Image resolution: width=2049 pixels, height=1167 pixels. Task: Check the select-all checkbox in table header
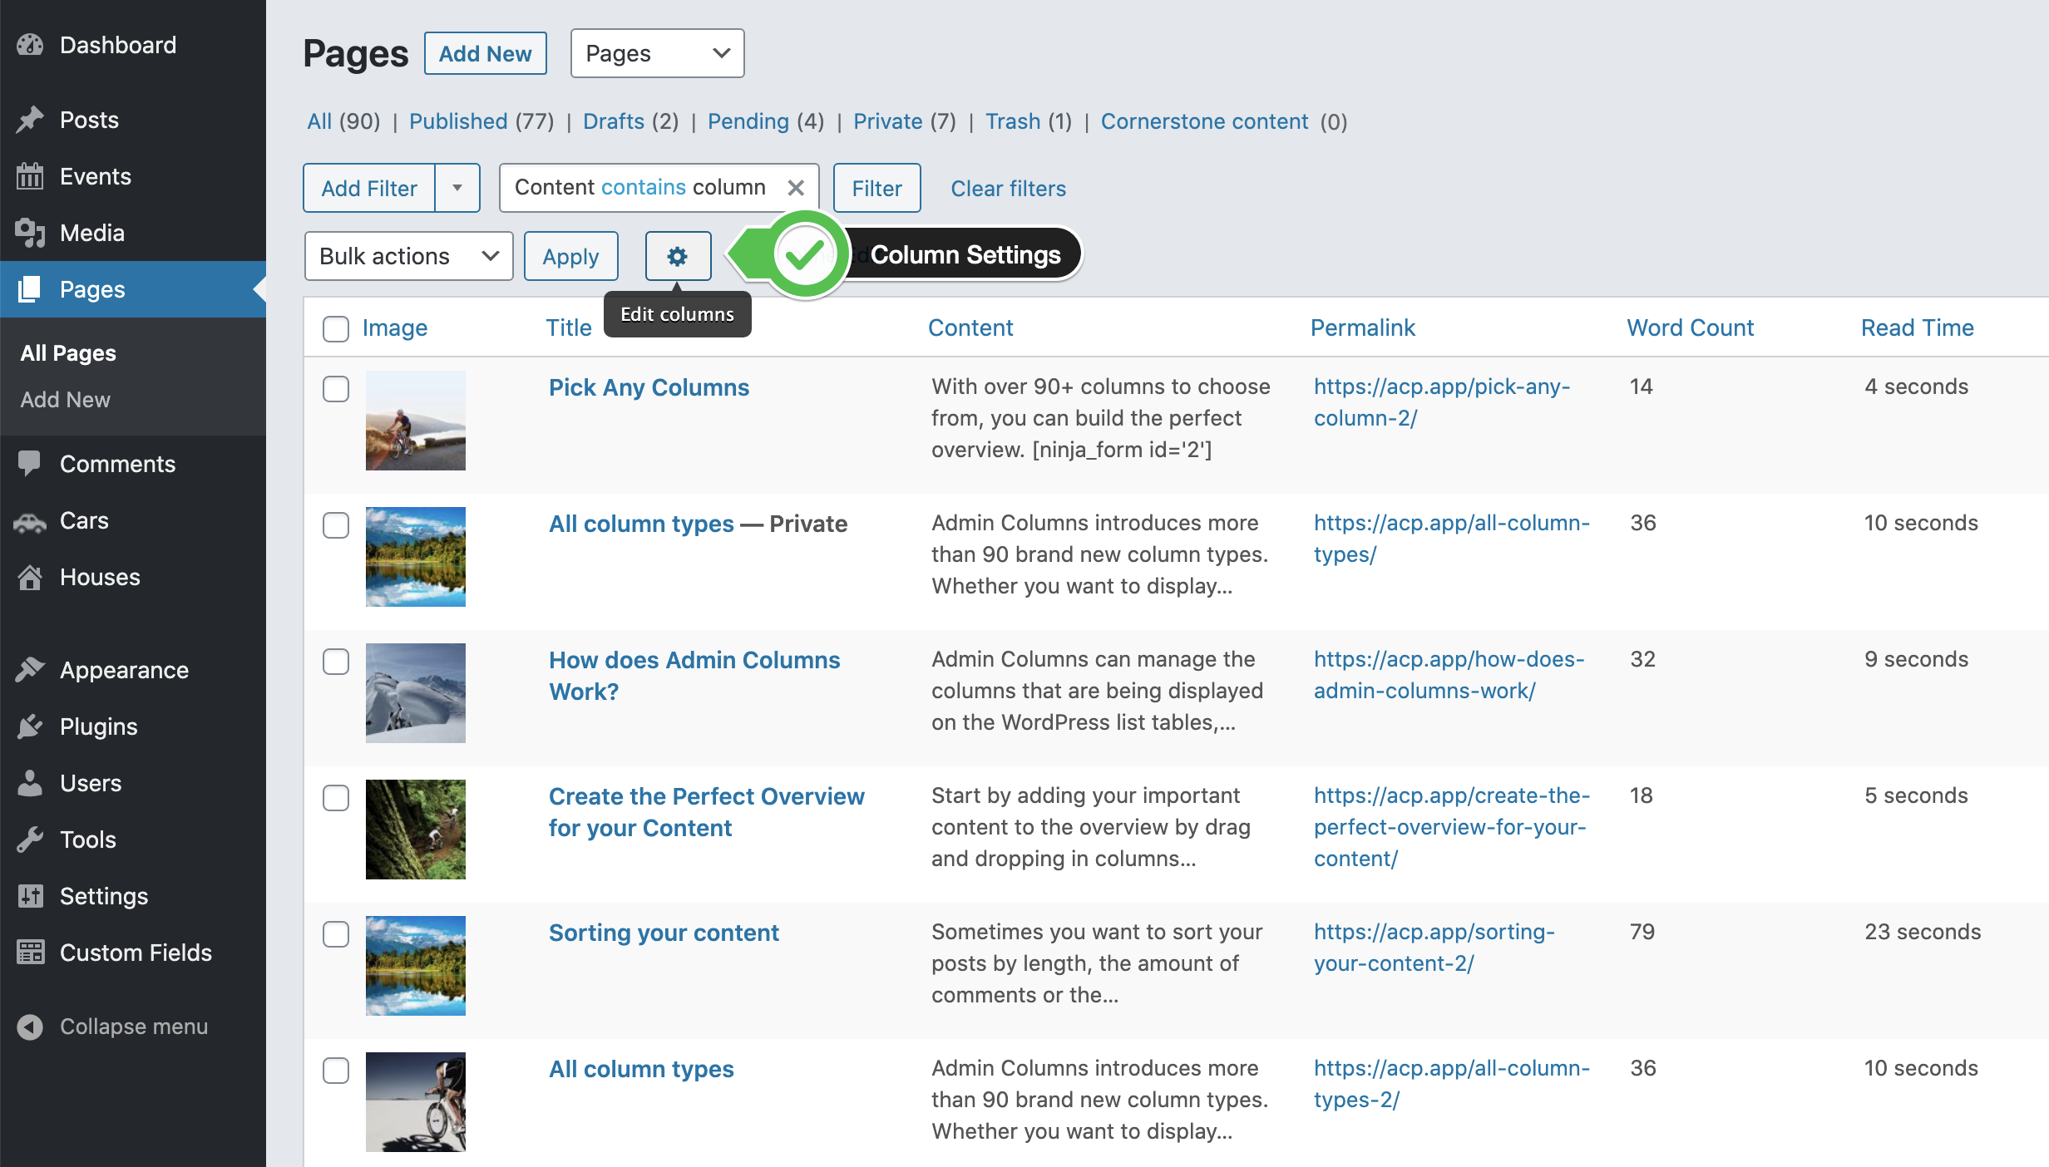click(336, 328)
